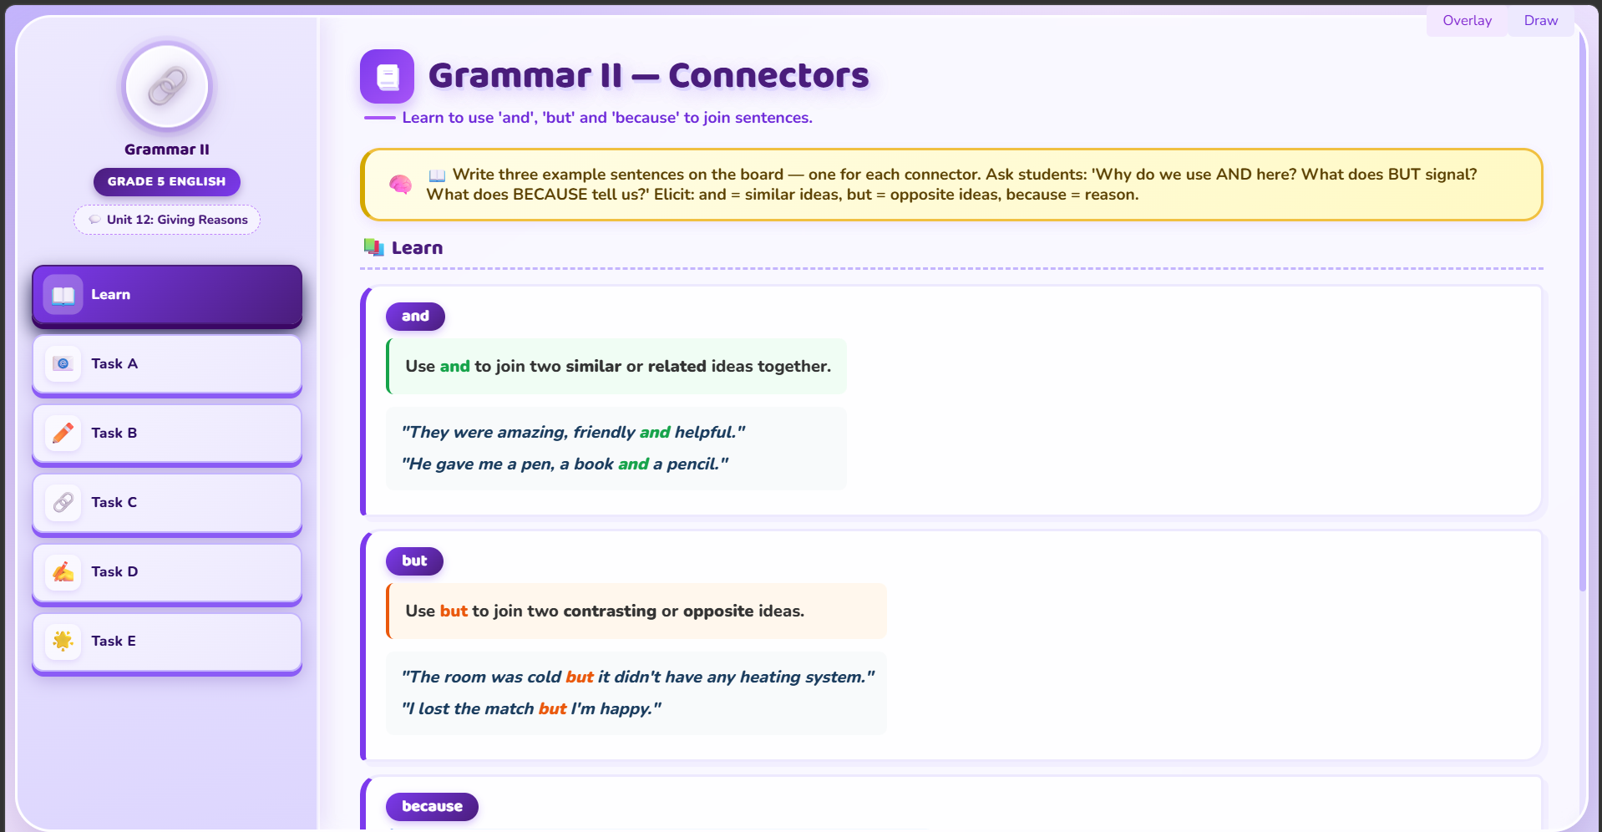Open the Learn section in the sidebar

click(167, 295)
